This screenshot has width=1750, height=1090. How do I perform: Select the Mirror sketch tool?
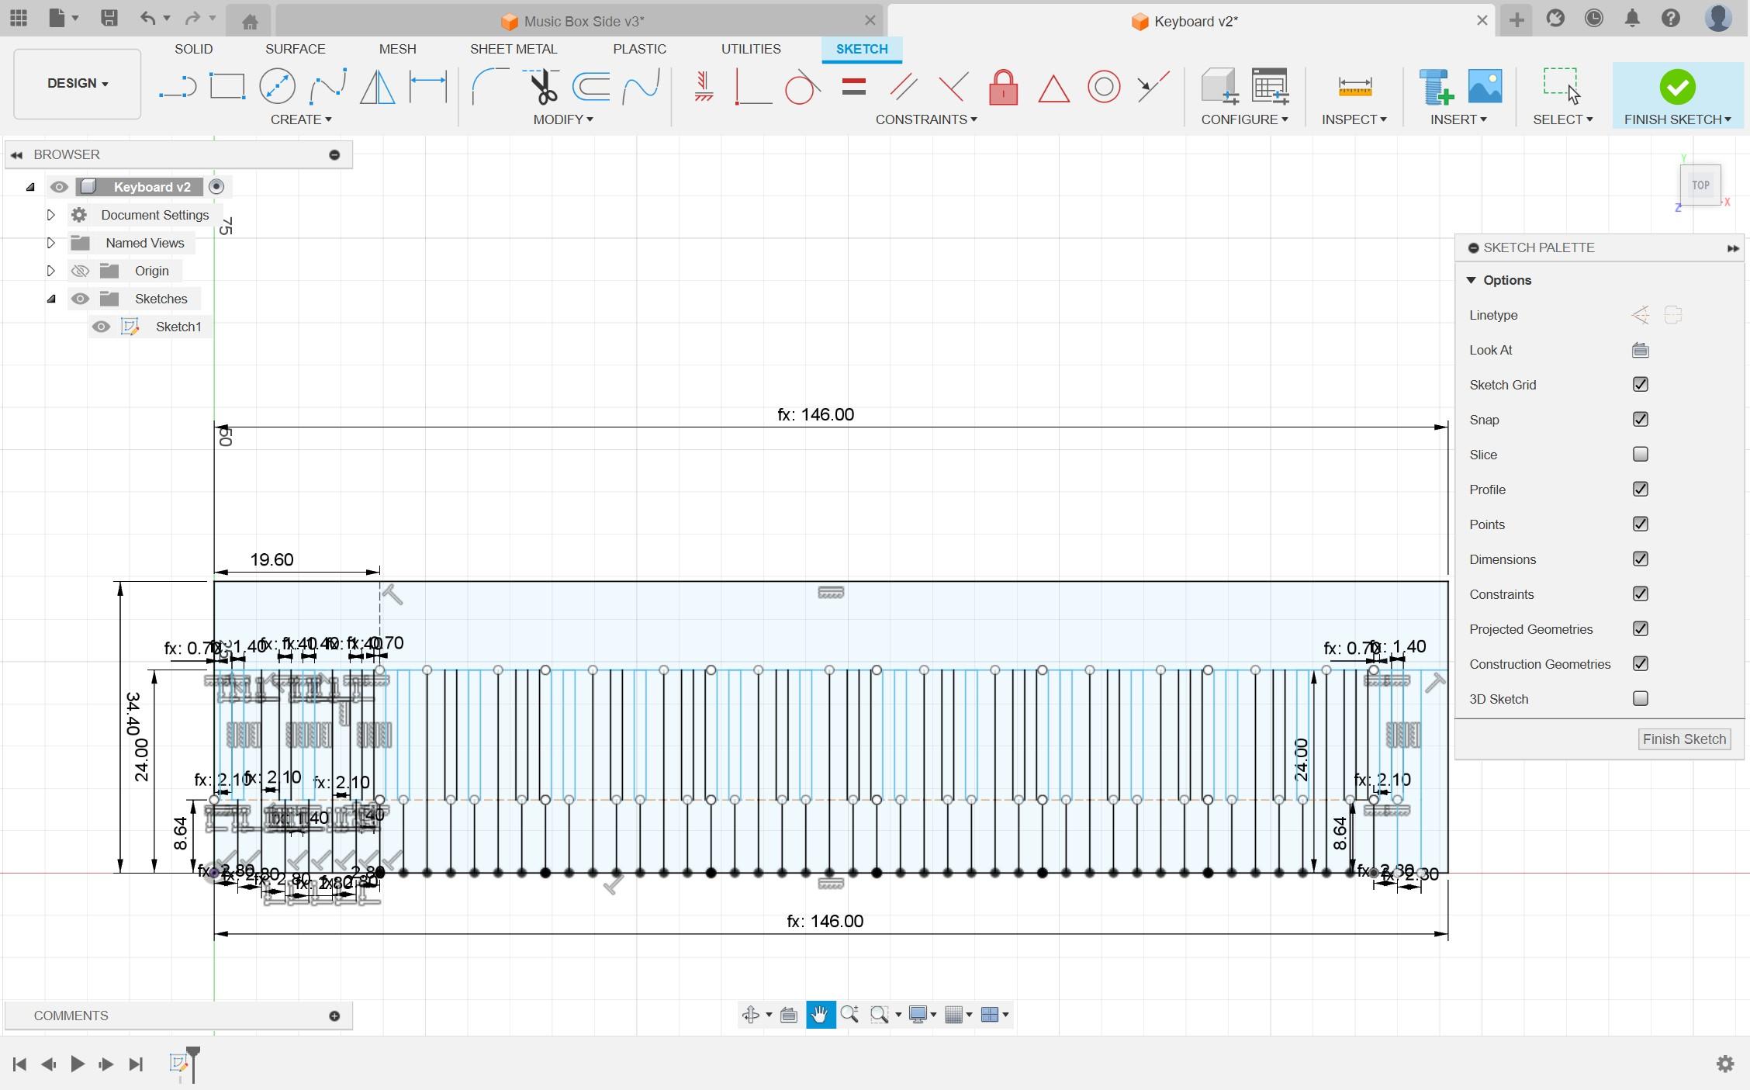click(382, 85)
